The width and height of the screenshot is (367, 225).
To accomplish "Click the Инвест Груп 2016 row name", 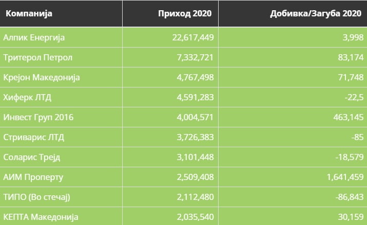I will (x=38, y=117).
